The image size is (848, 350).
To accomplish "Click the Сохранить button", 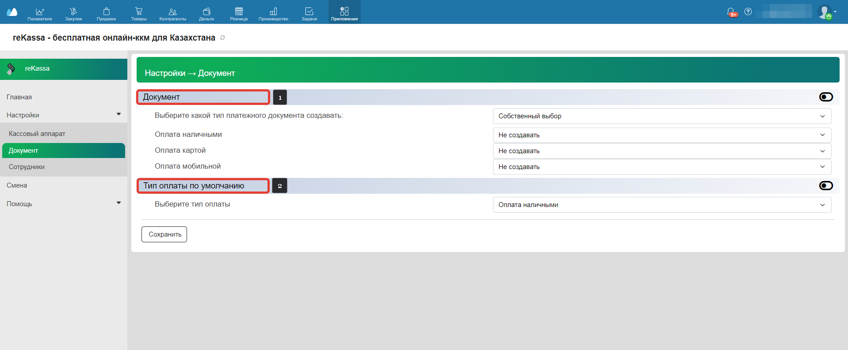I will (164, 234).
